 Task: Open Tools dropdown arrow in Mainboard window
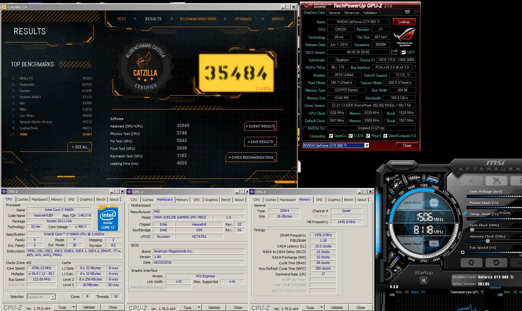coord(199,308)
